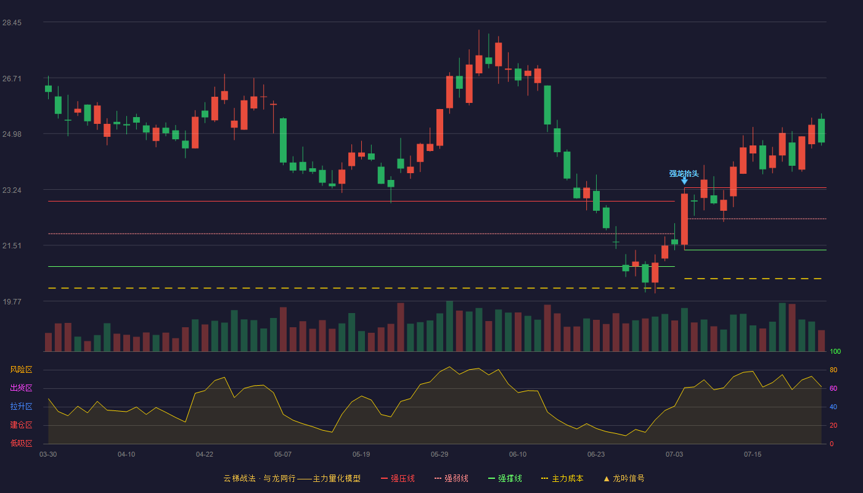
Task: Toggle the 强弱线 legend entry
Action: pos(451,478)
